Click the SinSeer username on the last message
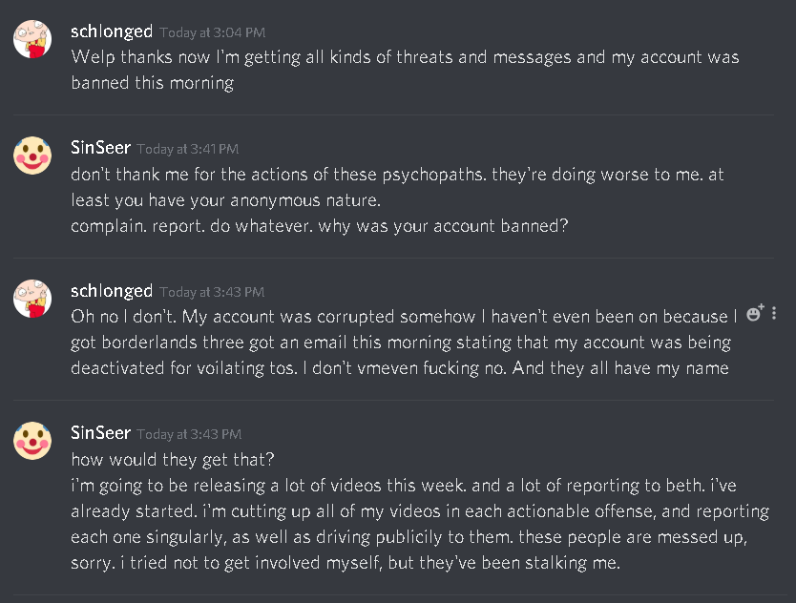Image resolution: width=796 pixels, height=603 pixels. pos(100,433)
